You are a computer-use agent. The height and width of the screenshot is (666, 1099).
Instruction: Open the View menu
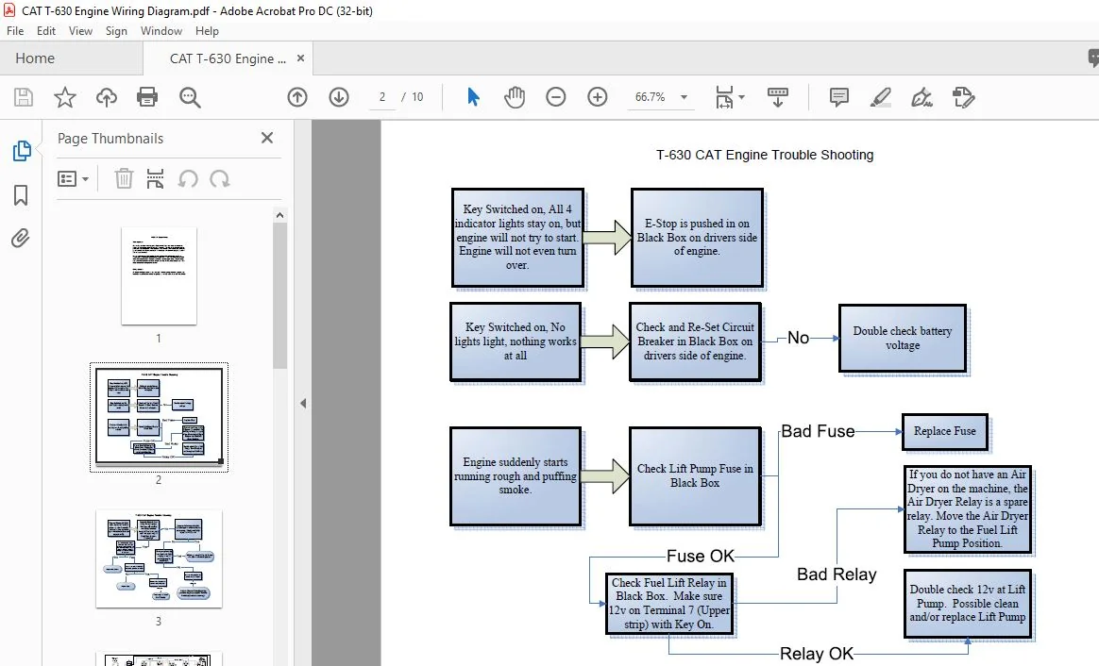click(x=80, y=31)
